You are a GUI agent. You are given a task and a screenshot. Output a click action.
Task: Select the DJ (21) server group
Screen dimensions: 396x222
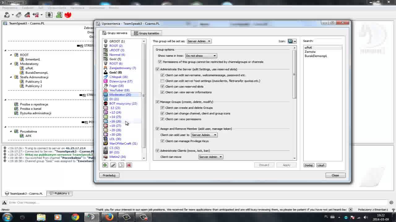pos(114,99)
